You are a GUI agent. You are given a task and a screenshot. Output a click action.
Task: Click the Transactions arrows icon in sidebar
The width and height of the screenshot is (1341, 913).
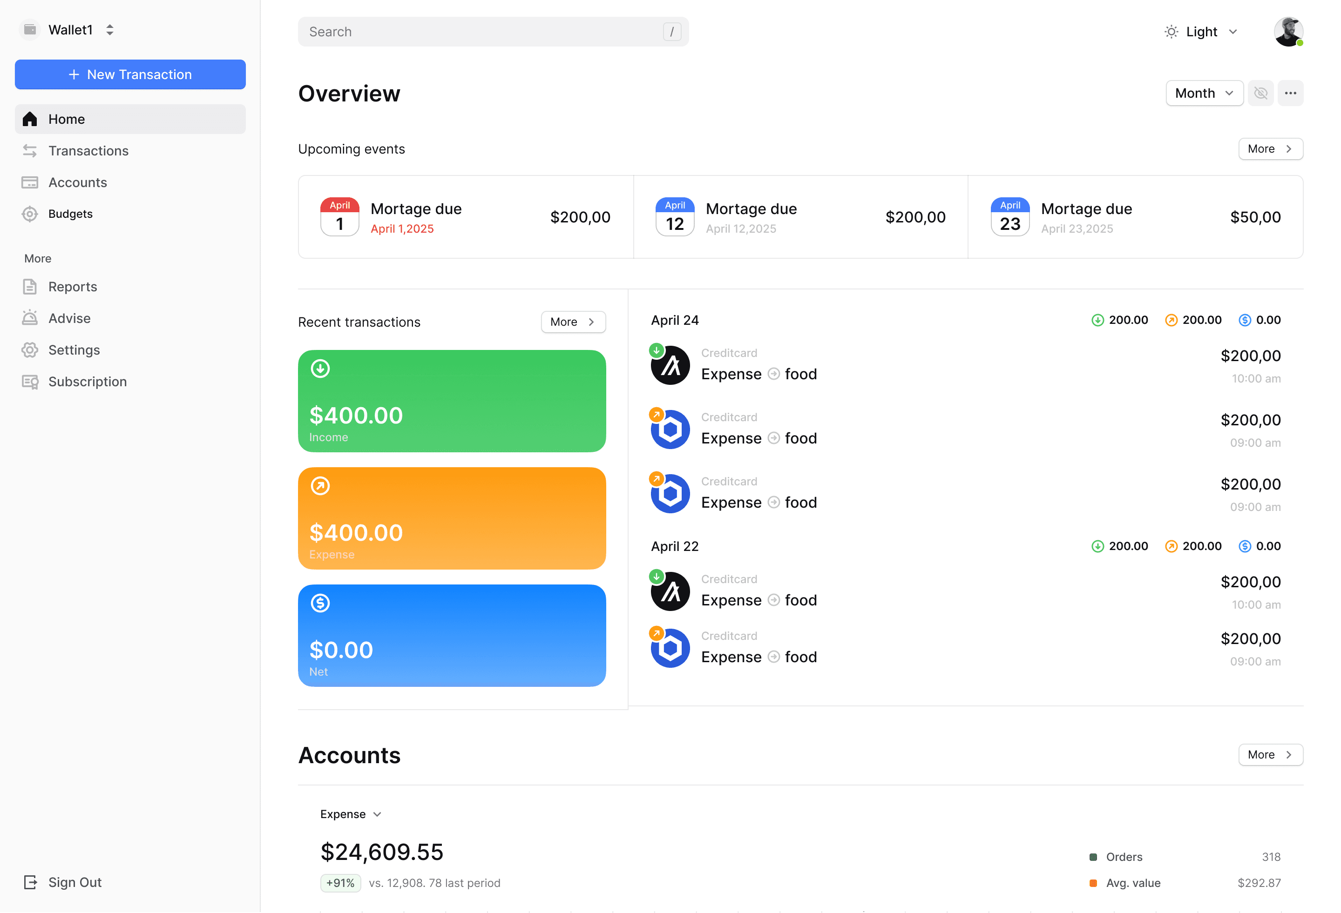[x=30, y=150]
